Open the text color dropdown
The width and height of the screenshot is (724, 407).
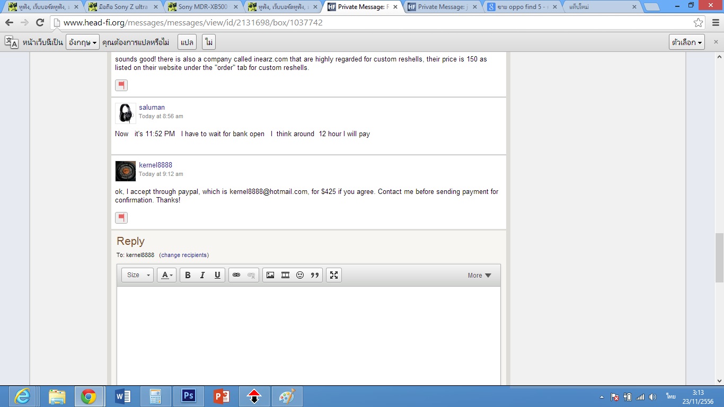click(x=167, y=275)
